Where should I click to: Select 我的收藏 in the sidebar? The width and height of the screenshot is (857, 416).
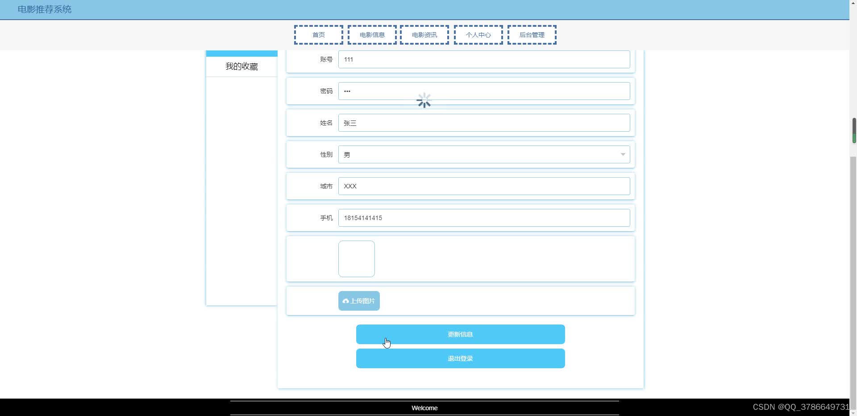tap(241, 67)
